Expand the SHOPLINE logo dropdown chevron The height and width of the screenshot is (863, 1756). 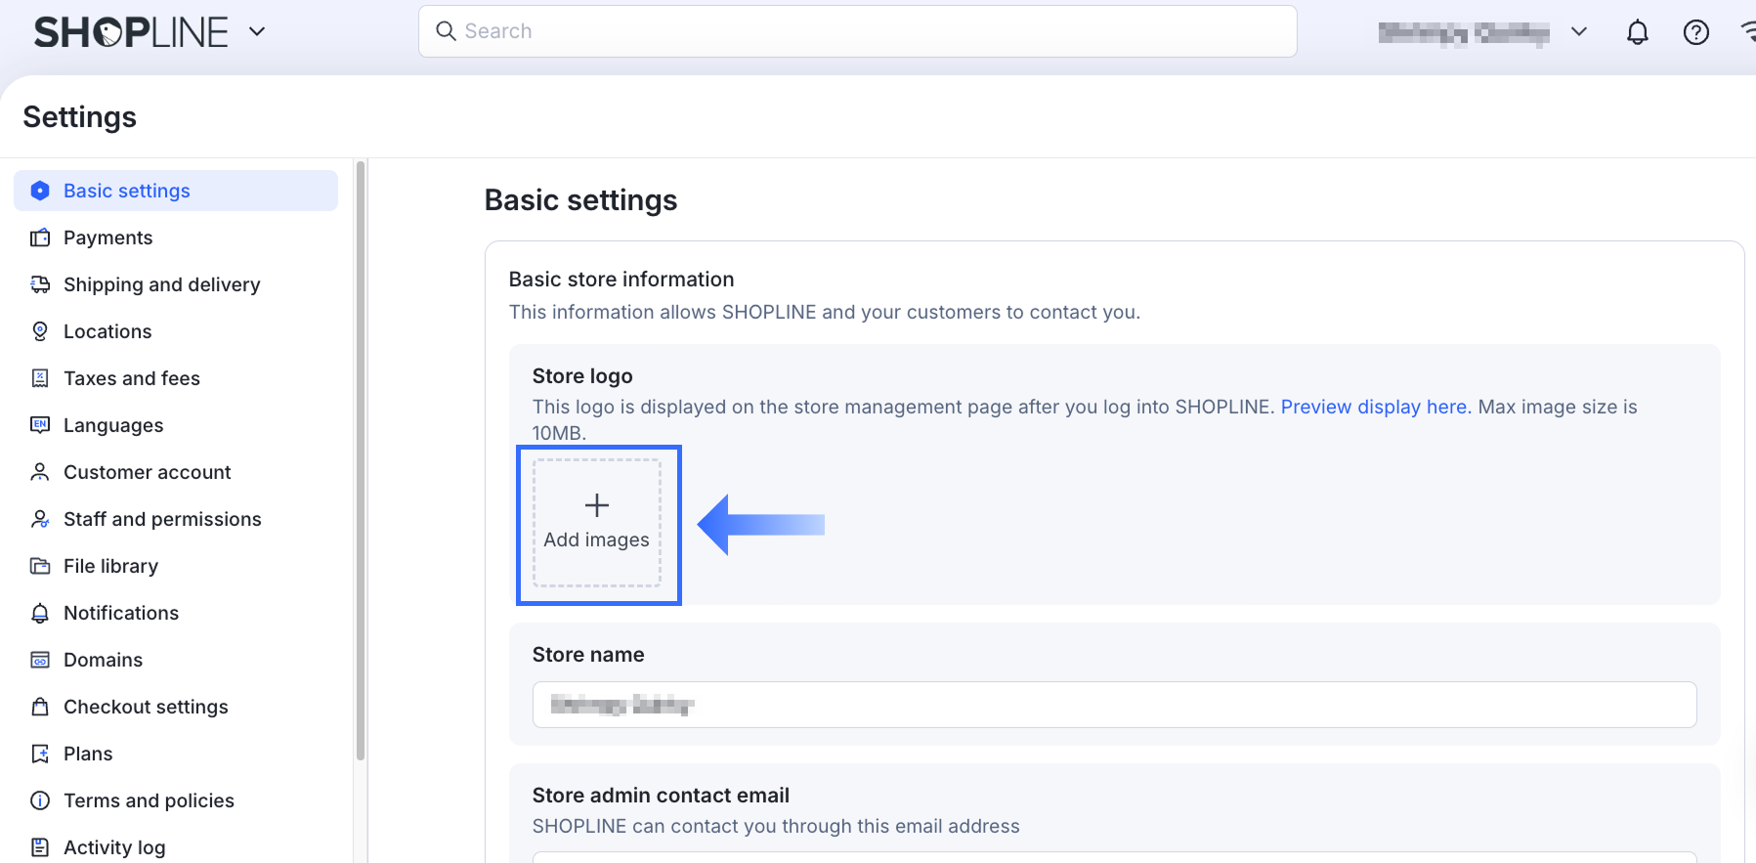(257, 31)
